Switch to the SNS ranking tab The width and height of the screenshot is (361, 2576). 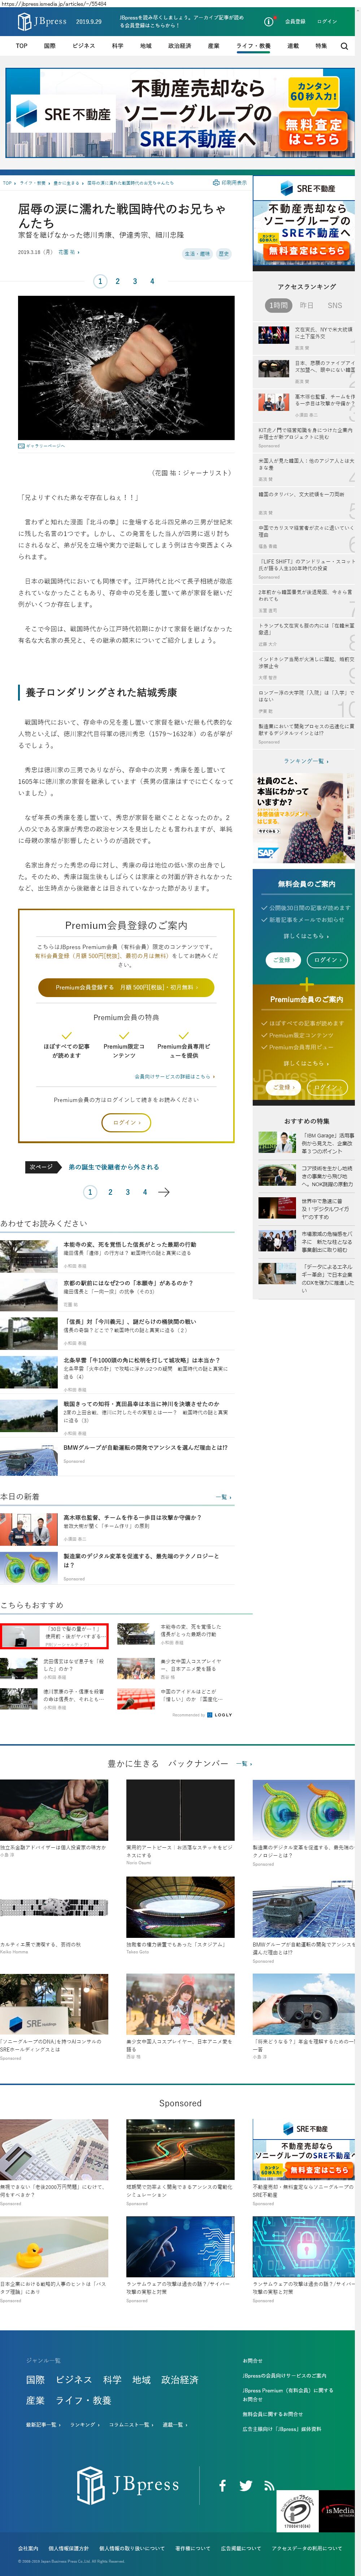coord(334,305)
